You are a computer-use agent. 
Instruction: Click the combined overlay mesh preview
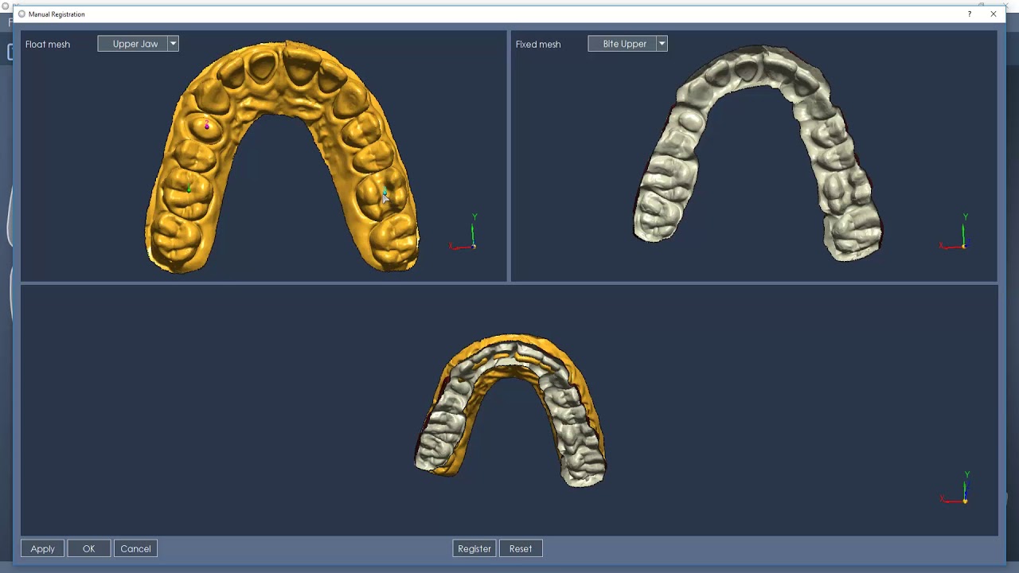click(510, 410)
